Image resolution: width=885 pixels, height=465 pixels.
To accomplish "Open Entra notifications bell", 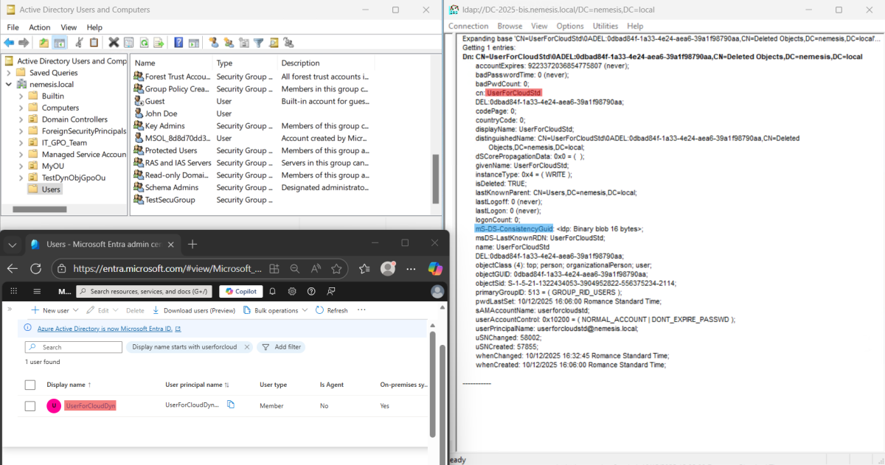I will click(x=272, y=291).
